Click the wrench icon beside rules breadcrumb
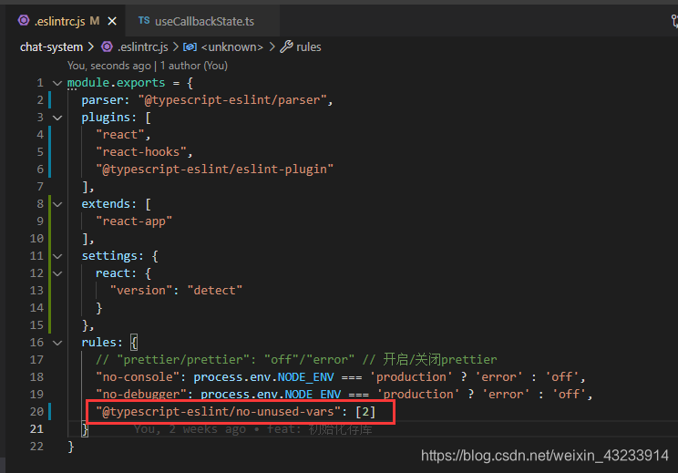 286,46
